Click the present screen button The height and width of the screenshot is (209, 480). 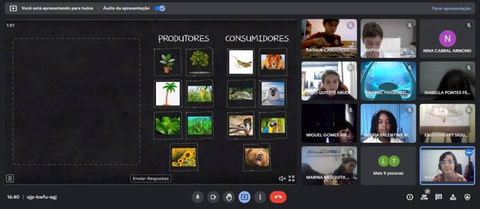click(244, 197)
